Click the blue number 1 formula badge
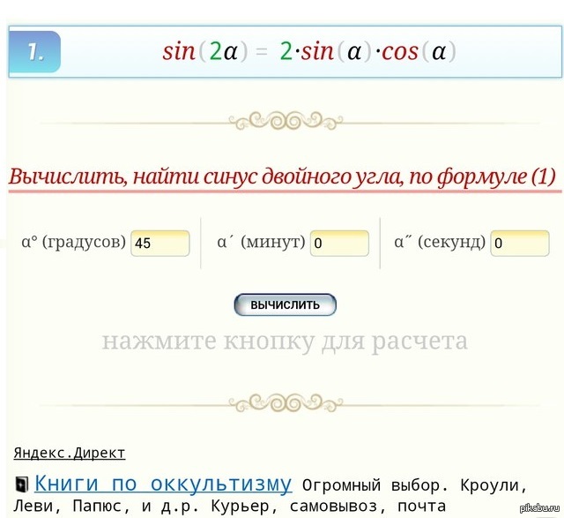 pos(34,52)
